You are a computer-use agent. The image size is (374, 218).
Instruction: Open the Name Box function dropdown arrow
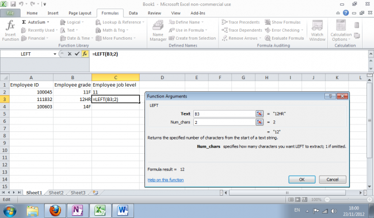click(55, 54)
